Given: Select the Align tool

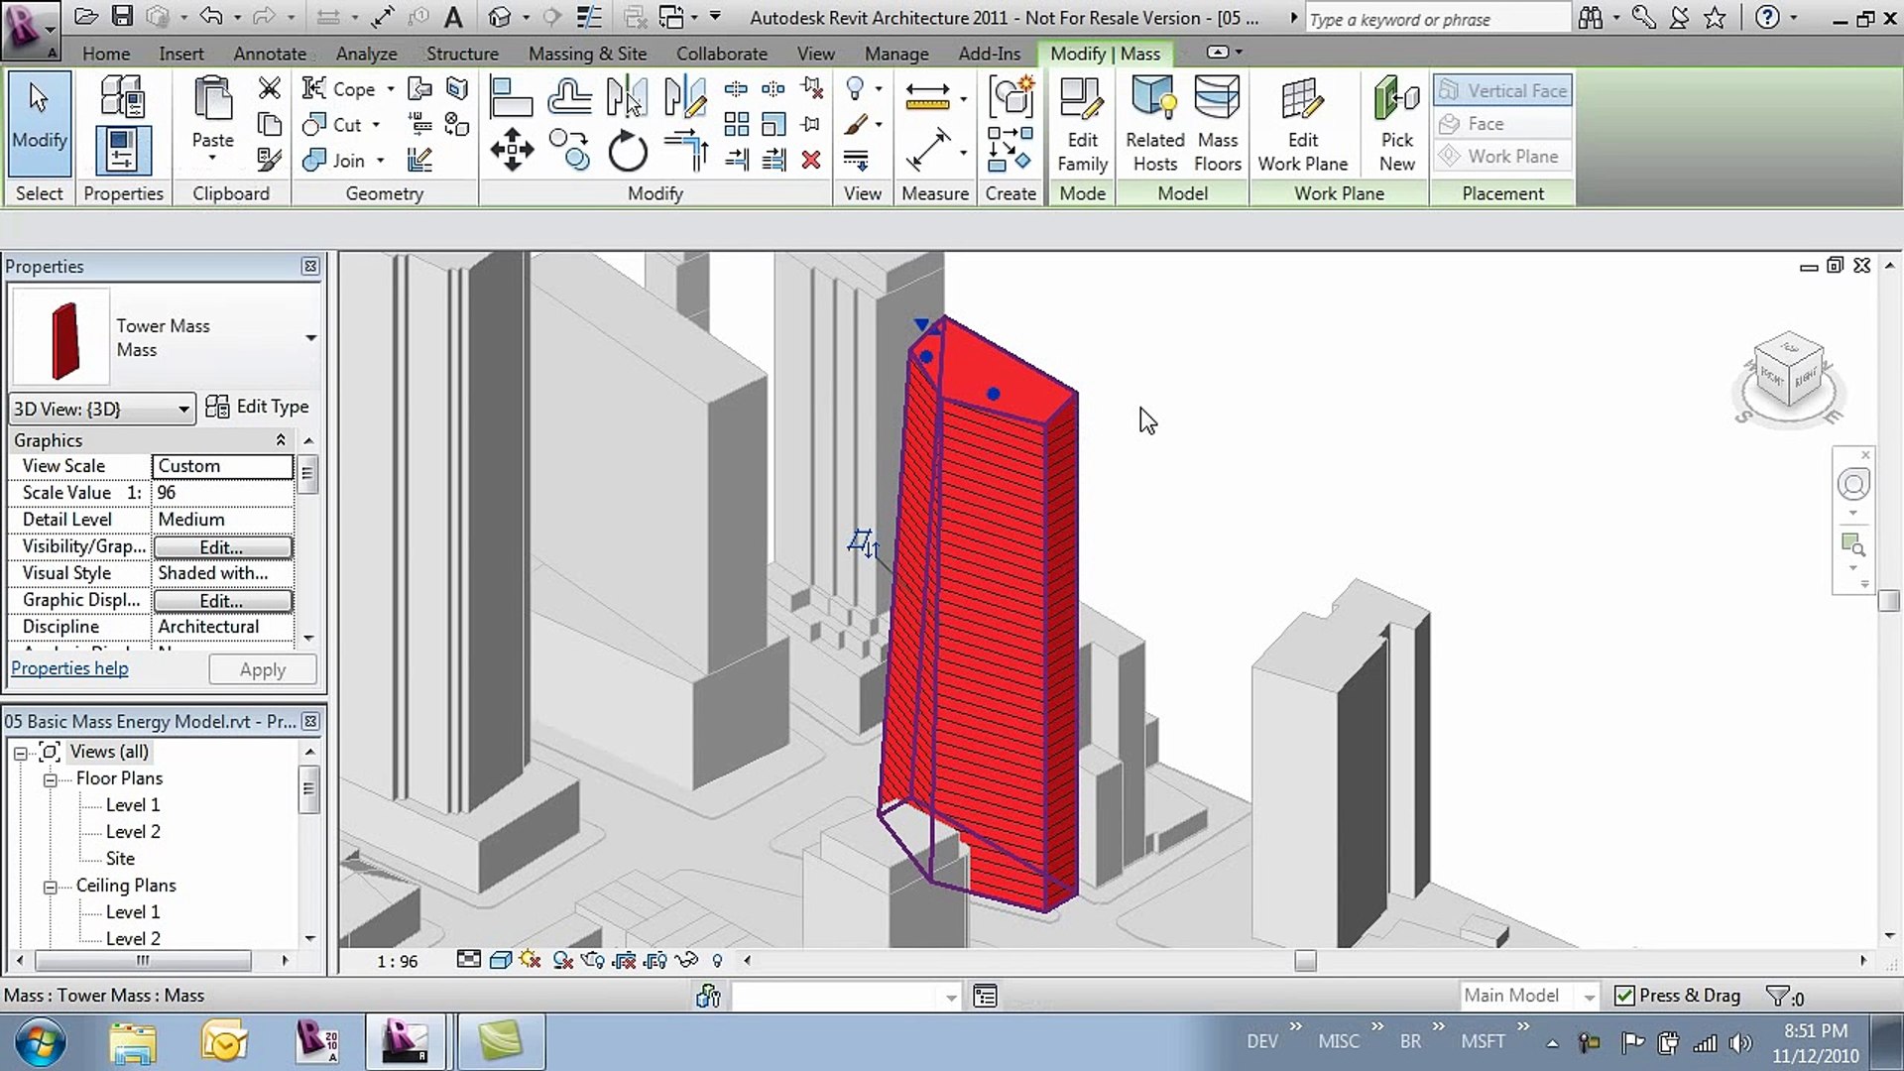Looking at the screenshot, I should (512, 97).
